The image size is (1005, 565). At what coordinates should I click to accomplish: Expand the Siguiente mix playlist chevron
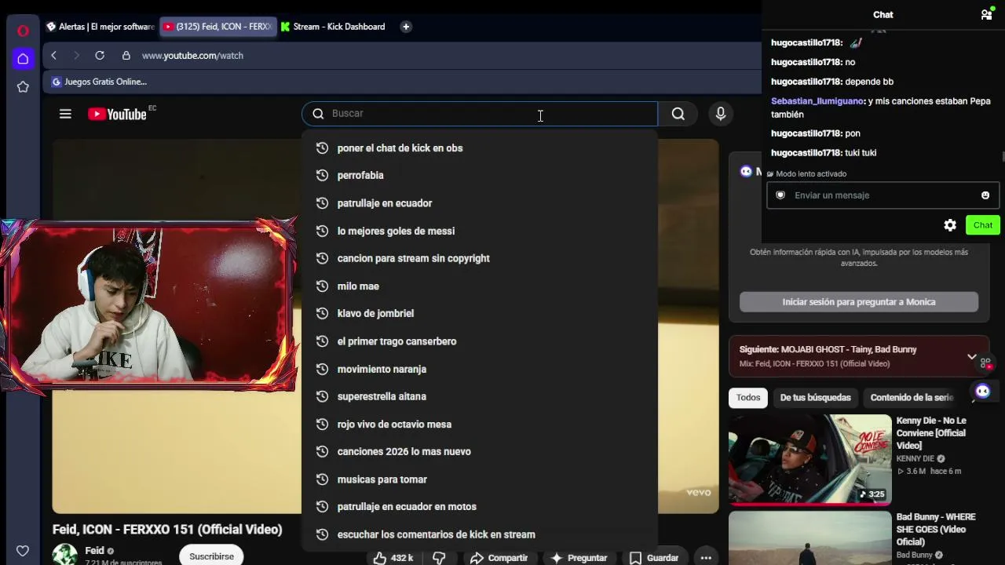(x=972, y=356)
